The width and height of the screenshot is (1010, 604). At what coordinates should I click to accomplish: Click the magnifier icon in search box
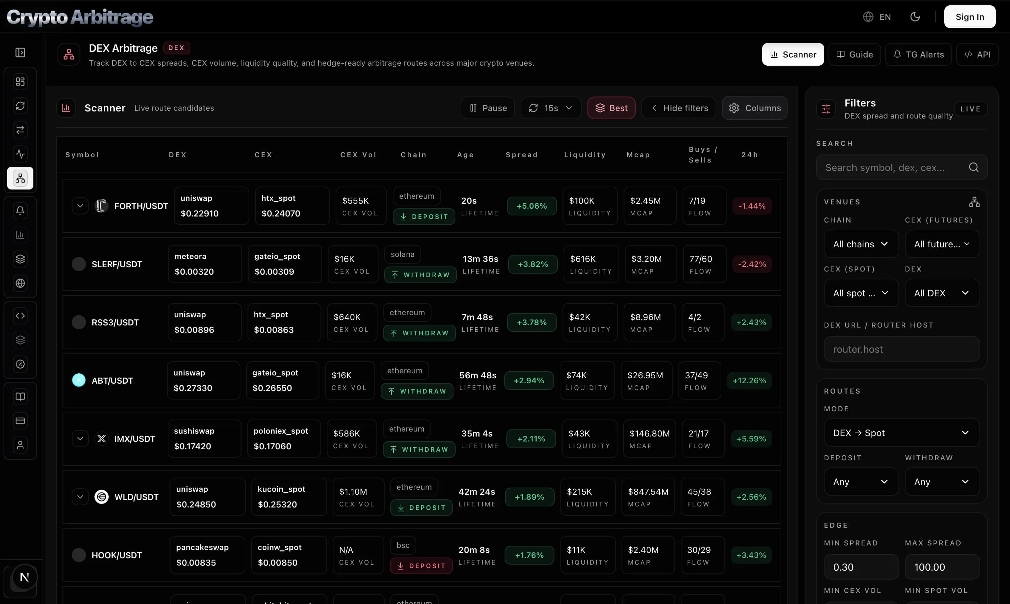[973, 167]
